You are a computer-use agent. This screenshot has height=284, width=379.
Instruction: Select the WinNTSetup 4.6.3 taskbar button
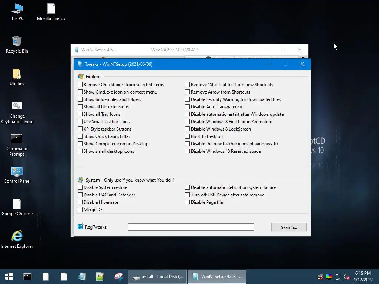pos(217,277)
